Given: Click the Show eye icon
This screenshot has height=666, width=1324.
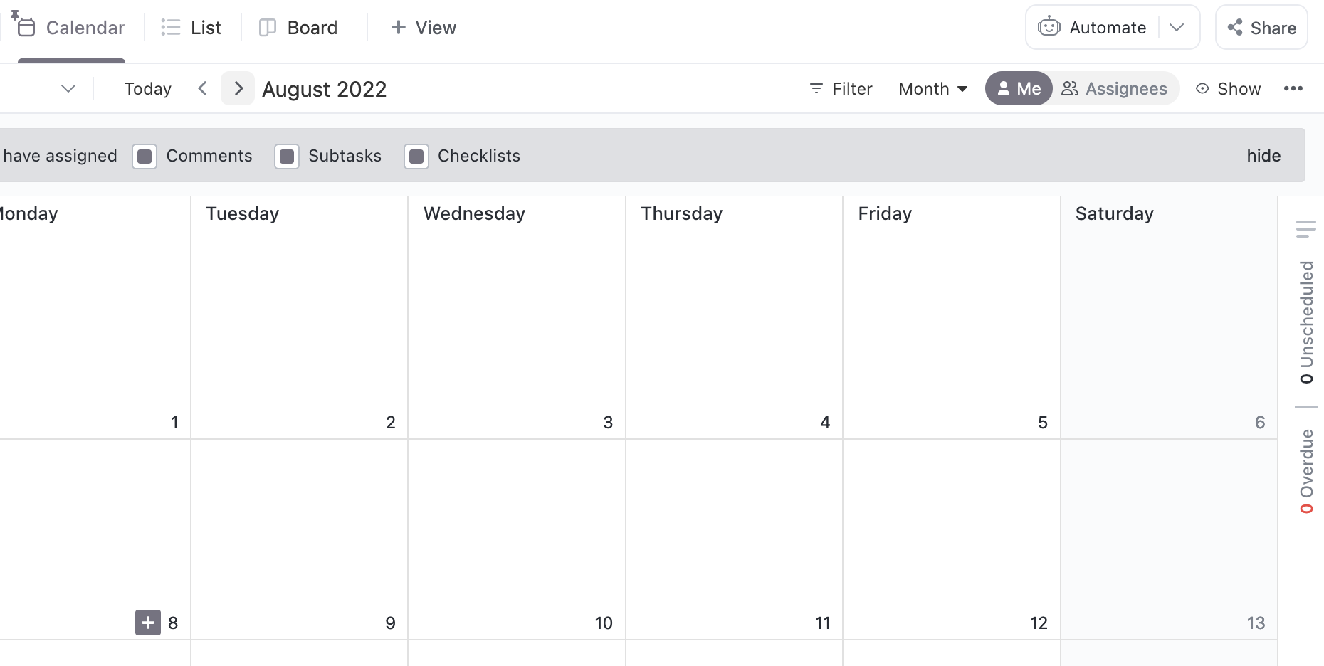Looking at the screenshot, I should [1203, 88].
